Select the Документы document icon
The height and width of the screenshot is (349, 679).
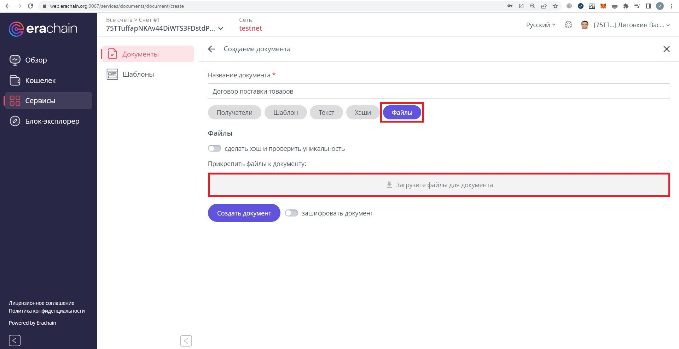(112, 54)
